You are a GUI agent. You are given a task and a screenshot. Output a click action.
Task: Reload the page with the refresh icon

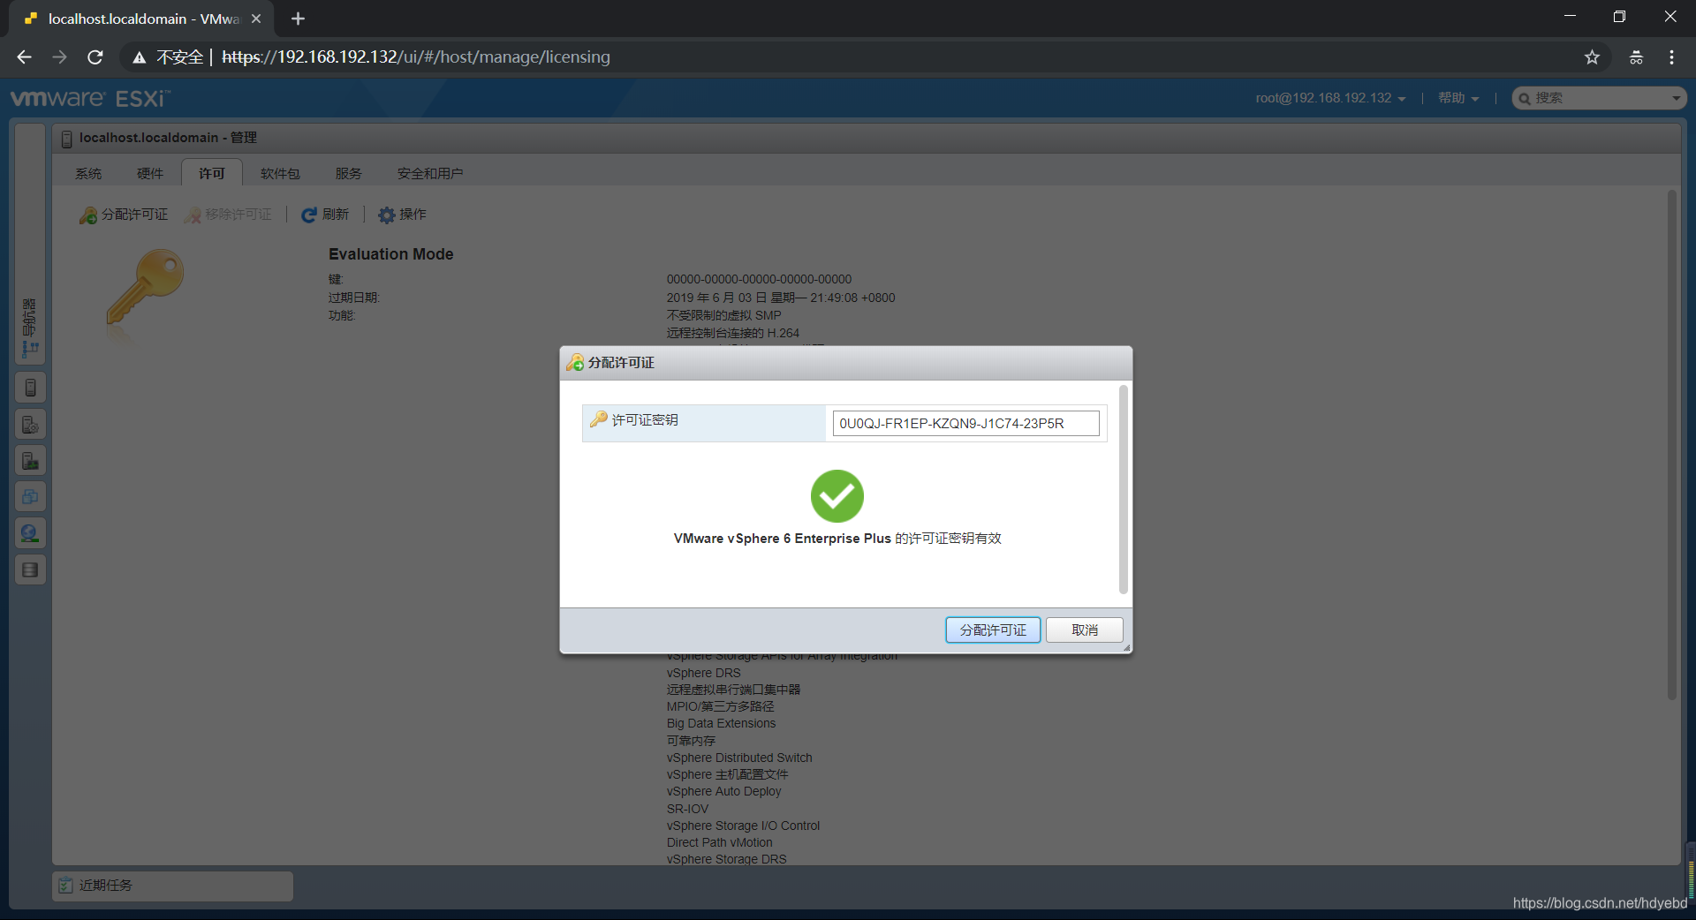[95, 57]
